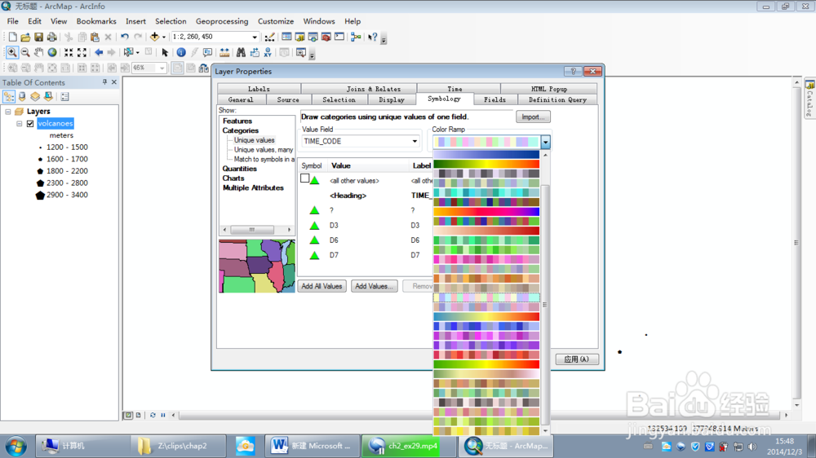This screenshot has height=458, width=816.
Task: Toggle the all other values checkbox
Action: point(305,178)
